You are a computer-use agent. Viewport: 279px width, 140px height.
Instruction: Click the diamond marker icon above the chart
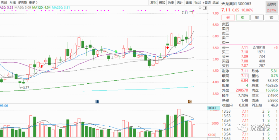click(x=200, y=8)
